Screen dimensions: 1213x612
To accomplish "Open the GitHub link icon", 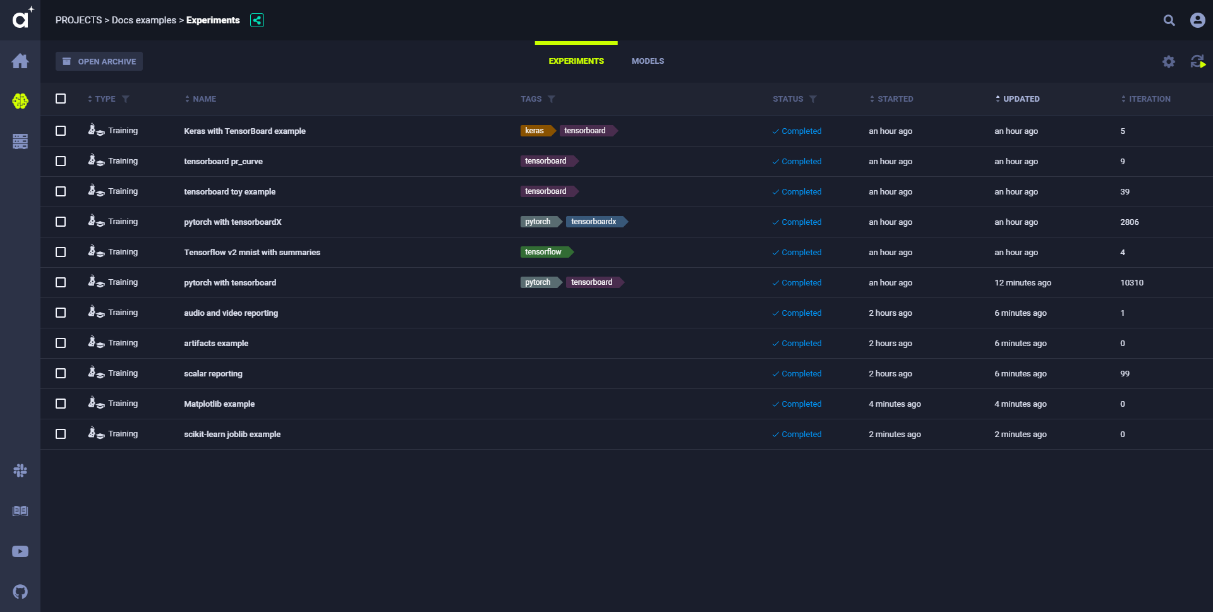I will [x=20, y=592].
